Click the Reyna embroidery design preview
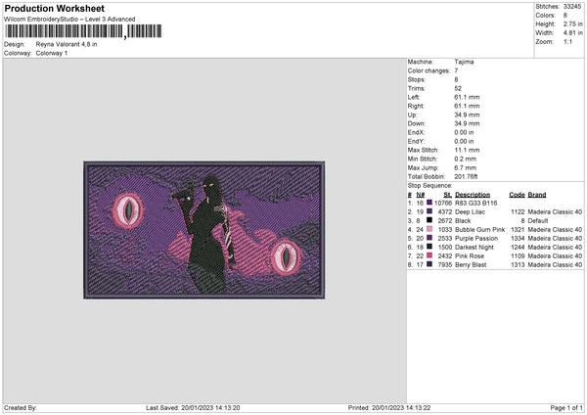 pyautogui.click(x=204, y=230)
